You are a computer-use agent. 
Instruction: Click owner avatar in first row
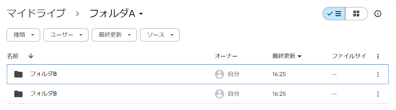coord(219,74)
